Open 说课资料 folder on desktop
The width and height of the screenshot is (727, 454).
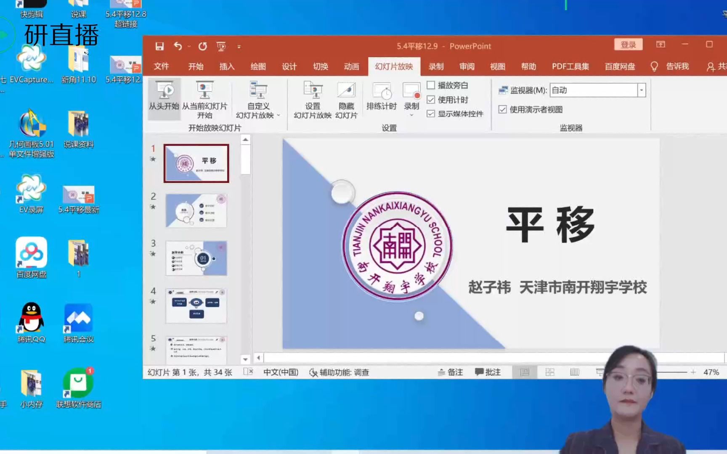click(79, 129)
